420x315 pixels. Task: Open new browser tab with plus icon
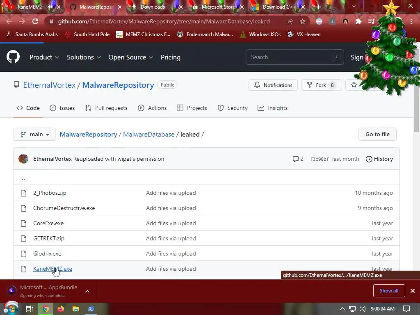point(318,7)
